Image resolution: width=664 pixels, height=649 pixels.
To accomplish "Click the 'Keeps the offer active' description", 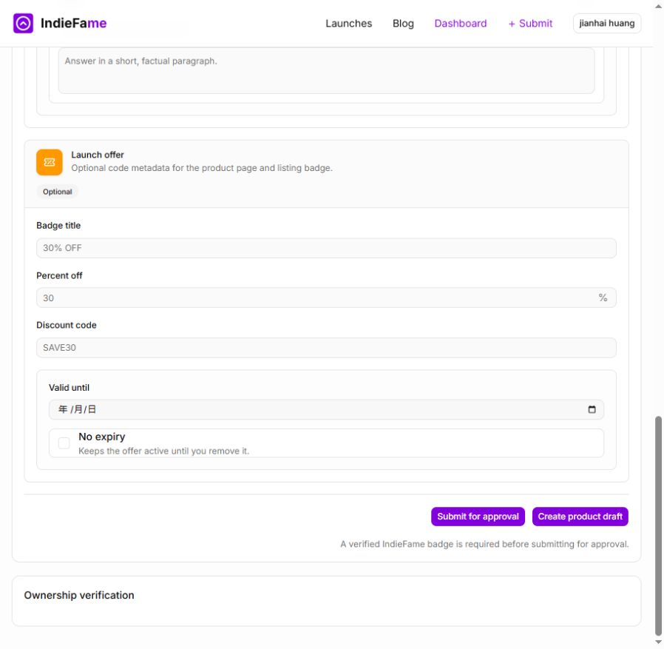I will click(163, 451).
